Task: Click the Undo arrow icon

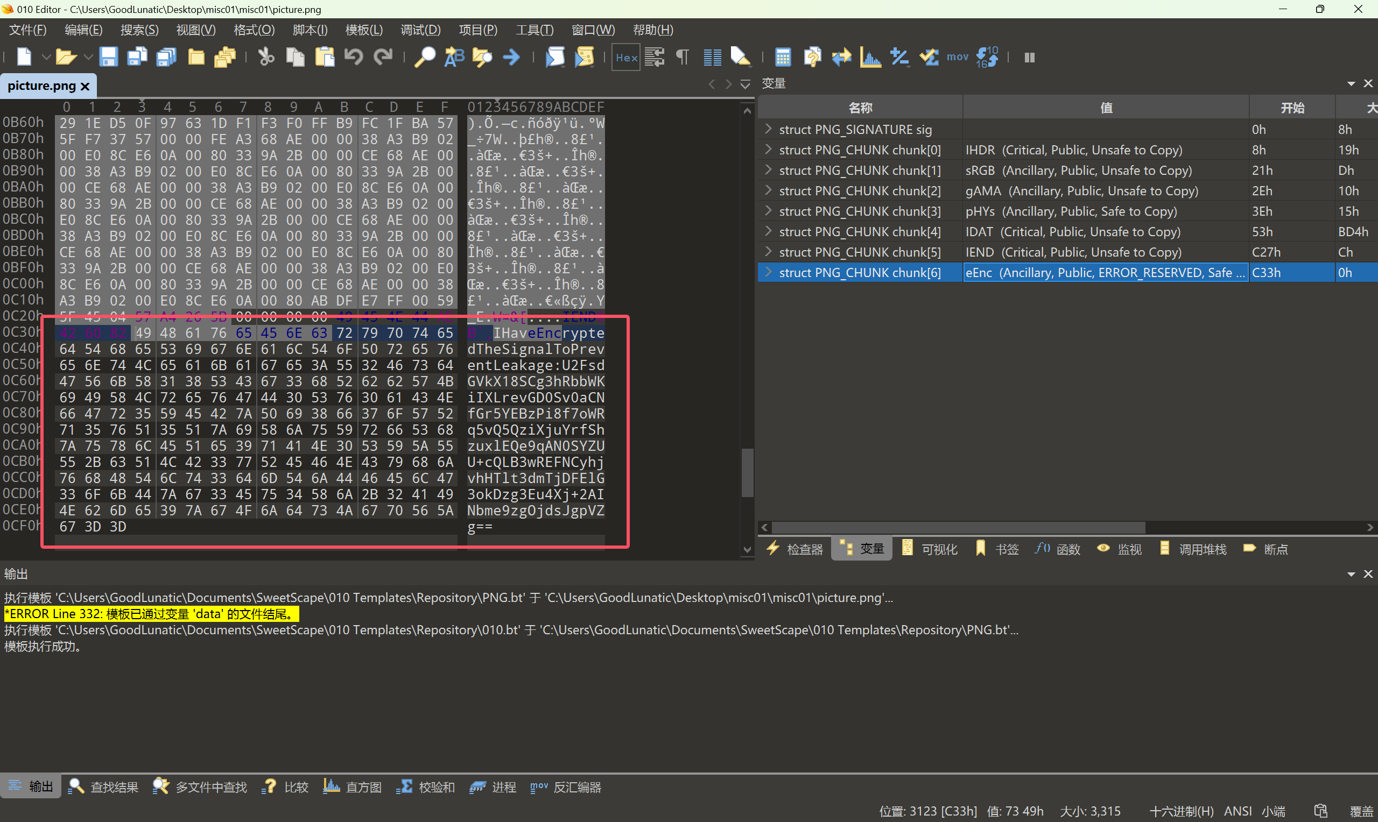Action: pyautogui.click(x=354, y=57)
